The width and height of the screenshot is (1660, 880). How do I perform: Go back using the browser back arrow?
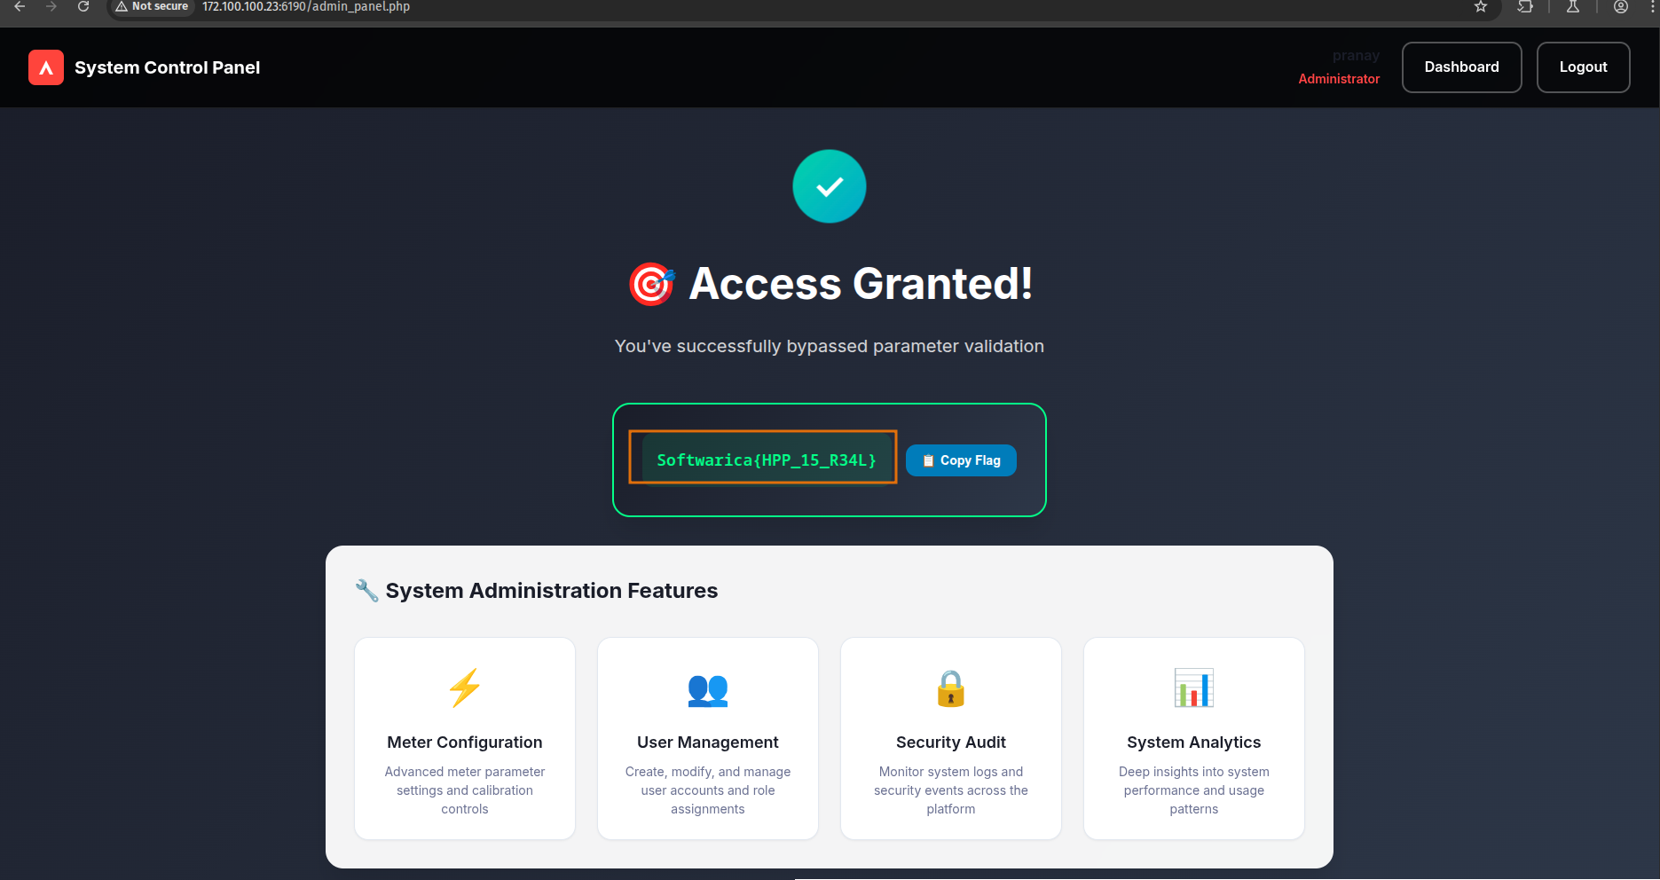coord(20,7)
